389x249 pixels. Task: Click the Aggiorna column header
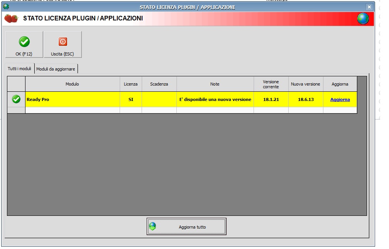(340, 84)
